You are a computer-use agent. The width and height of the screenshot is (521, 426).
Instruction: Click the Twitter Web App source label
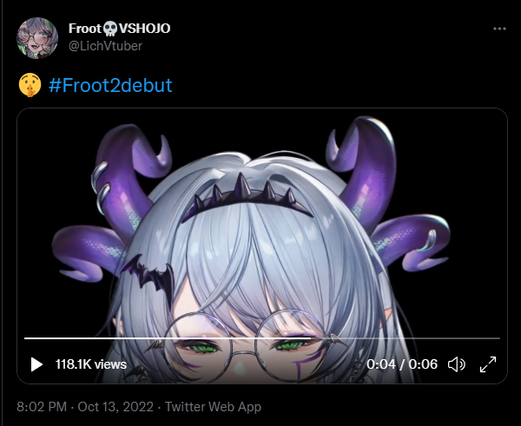point(213,407)
